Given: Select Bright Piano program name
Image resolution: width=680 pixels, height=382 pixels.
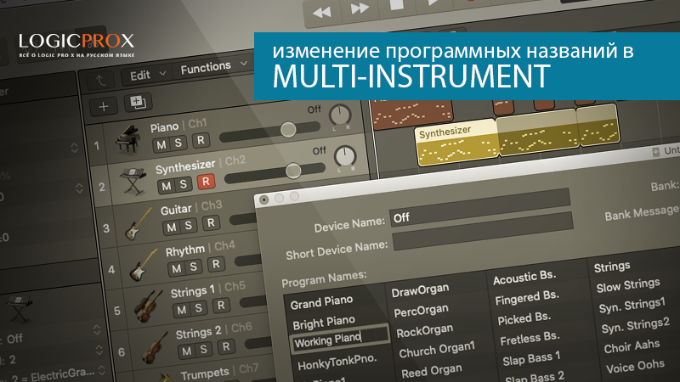Looking at the screenshot, I should point(324,322).
